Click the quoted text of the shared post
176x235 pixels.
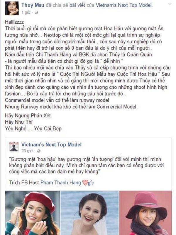(87, 165)
